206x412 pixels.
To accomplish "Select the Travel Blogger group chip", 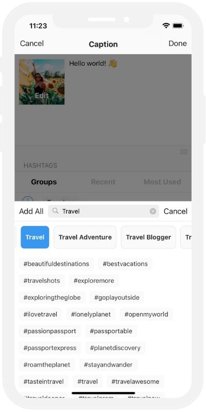I will click(148, 237).
